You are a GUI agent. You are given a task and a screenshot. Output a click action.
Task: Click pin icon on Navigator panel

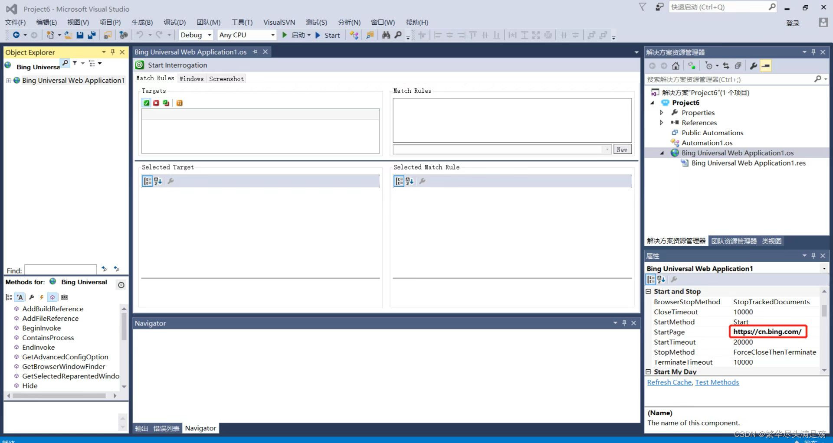coord(624,323)
